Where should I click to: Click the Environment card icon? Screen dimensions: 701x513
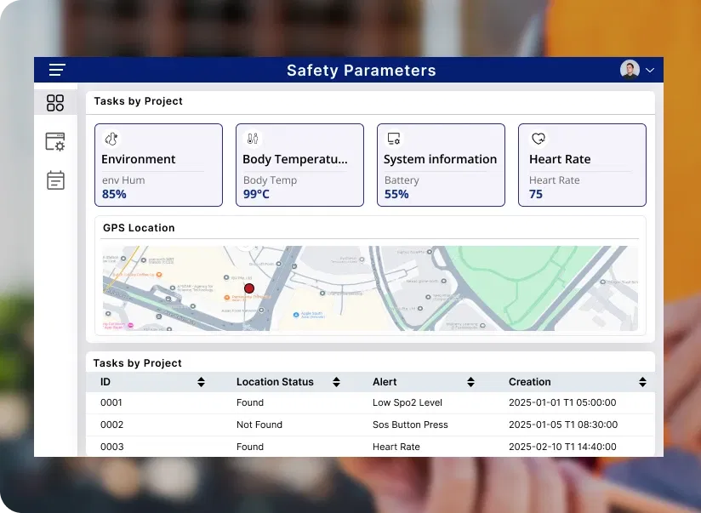[111, 139]
